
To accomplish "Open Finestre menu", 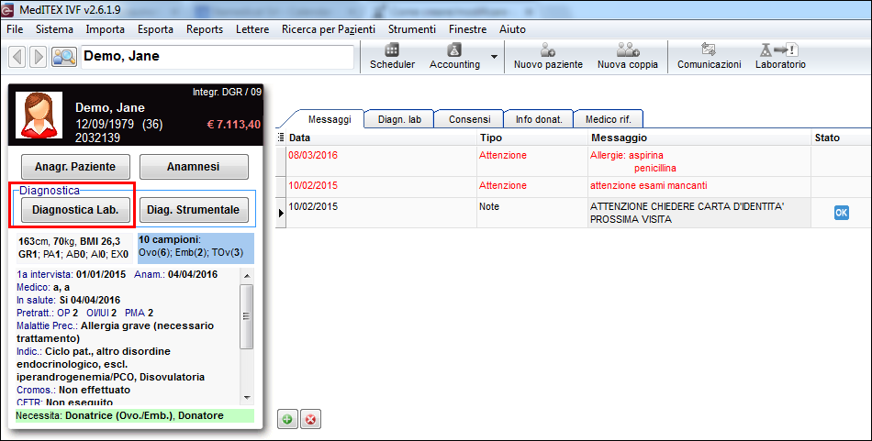I will point(468,29).
